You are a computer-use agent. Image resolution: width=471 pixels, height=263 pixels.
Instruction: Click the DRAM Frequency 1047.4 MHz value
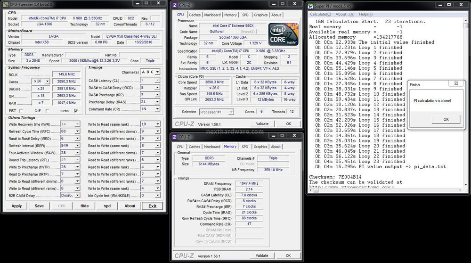(249, 183)
